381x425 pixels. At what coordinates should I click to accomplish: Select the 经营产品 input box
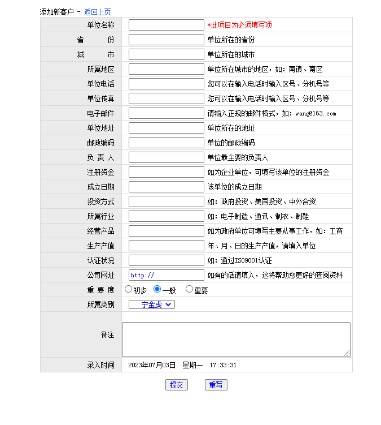click(x=167, y=231)
